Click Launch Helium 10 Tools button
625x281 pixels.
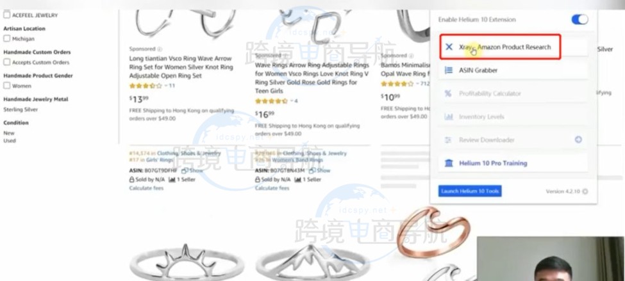pos(470,191)
